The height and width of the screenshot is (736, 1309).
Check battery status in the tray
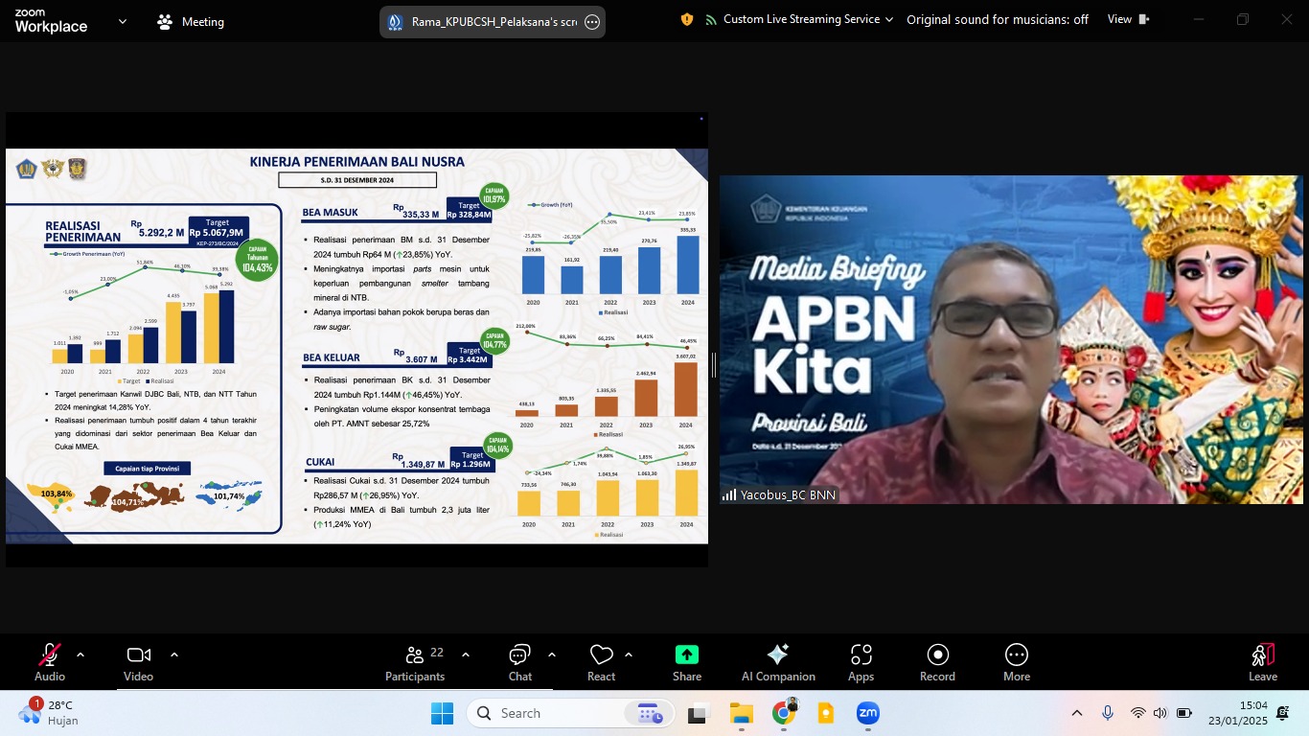(x=1184, y=713)
